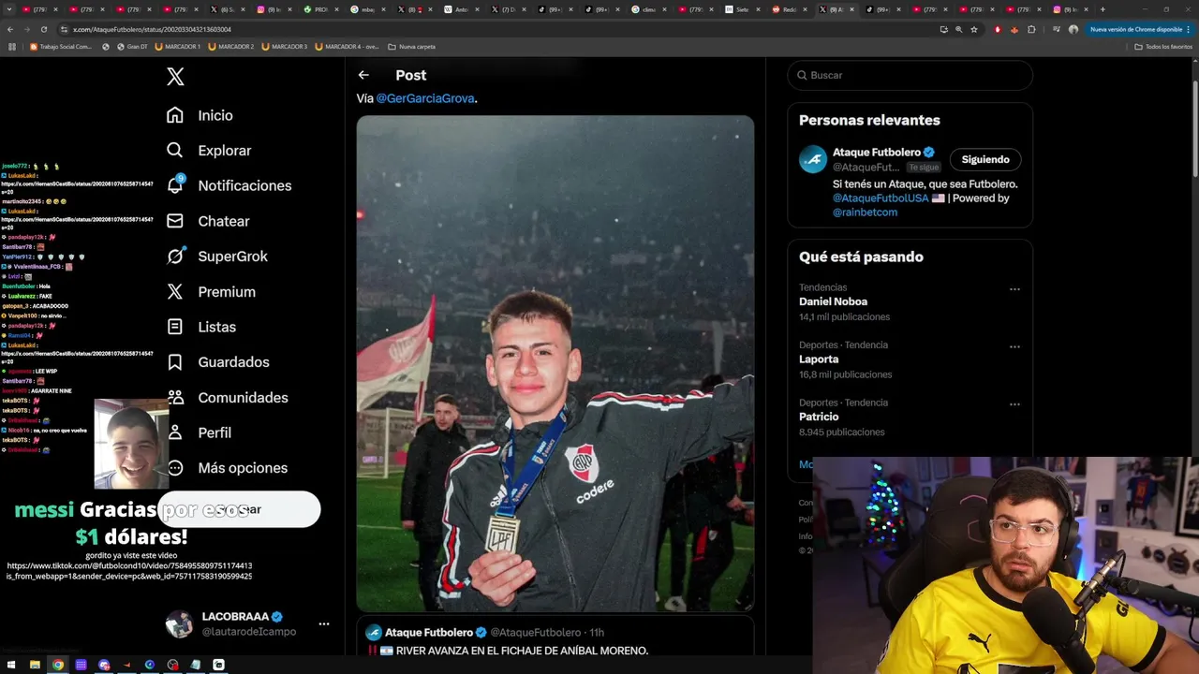The width and height of the screenshot is (1199, 674).
Task: Open the @AtaqueFutbolUSA link
Action: tap(881, 198)
